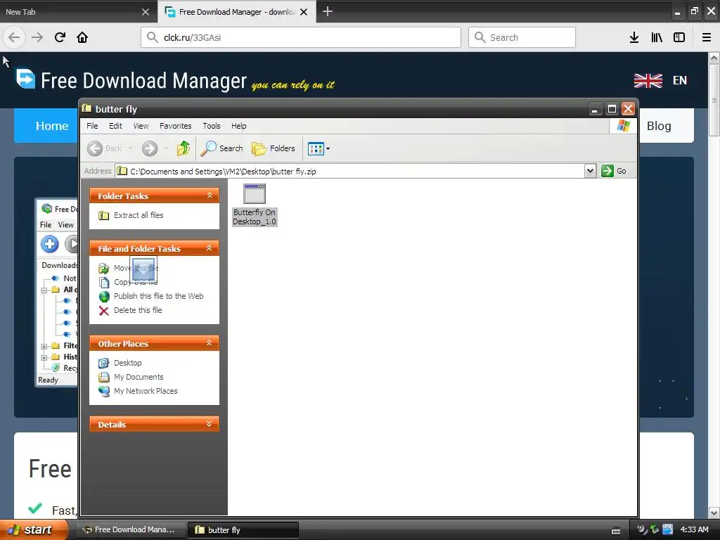The height and width of the screenshot is (540, 720).
Task: Open My Documents in Other Places
Action: [x=139, y=377]
